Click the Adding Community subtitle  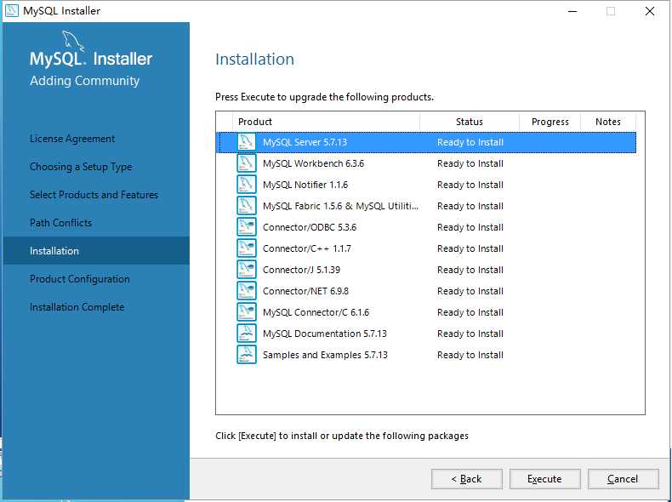(x=84, y=81)
